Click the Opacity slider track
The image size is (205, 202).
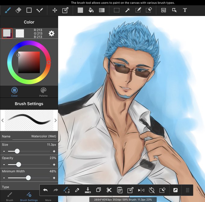coord(29,165)
